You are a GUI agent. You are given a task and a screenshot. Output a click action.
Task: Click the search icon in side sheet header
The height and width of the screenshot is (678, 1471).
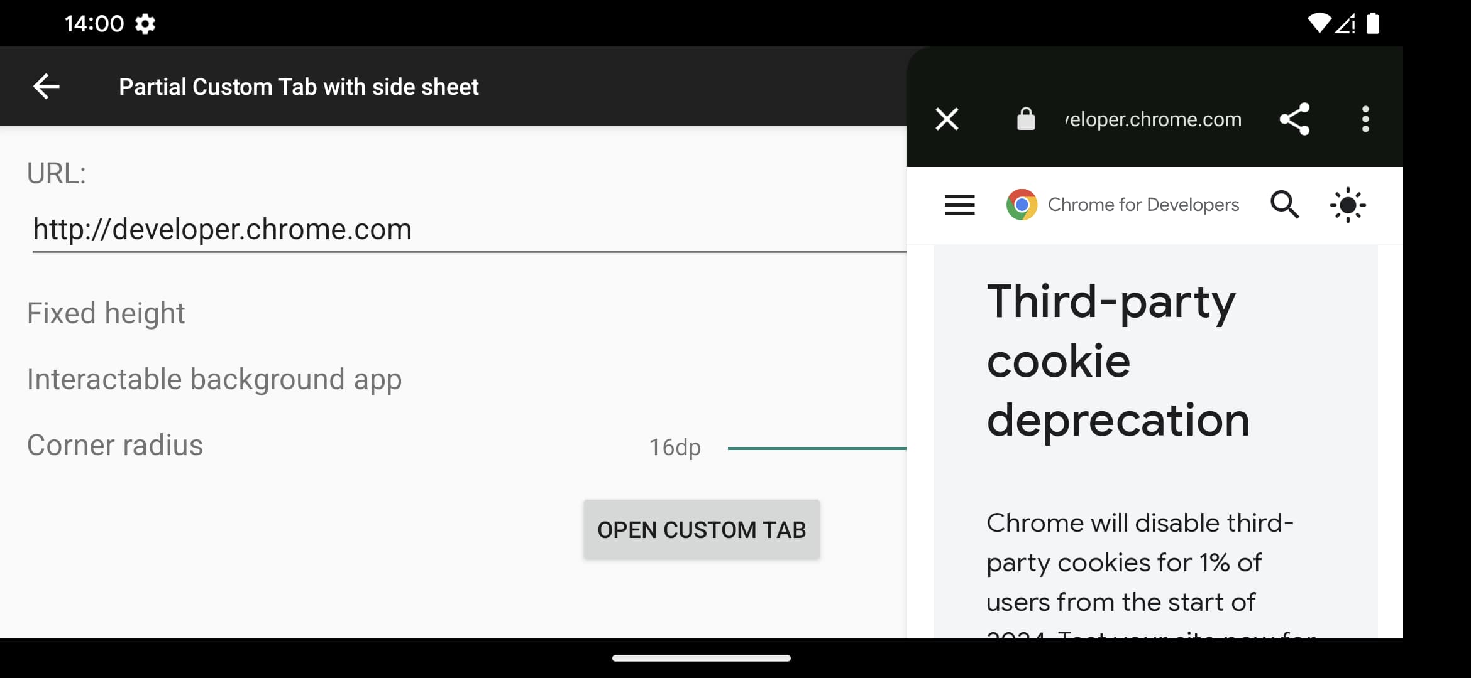[1286, 204]
